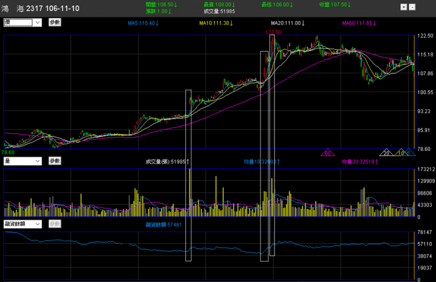Click the stock title 鴻海 2317 106-11-10
Image resolution: width=436 pixels, height=282 pixels.
pos(41,8)
